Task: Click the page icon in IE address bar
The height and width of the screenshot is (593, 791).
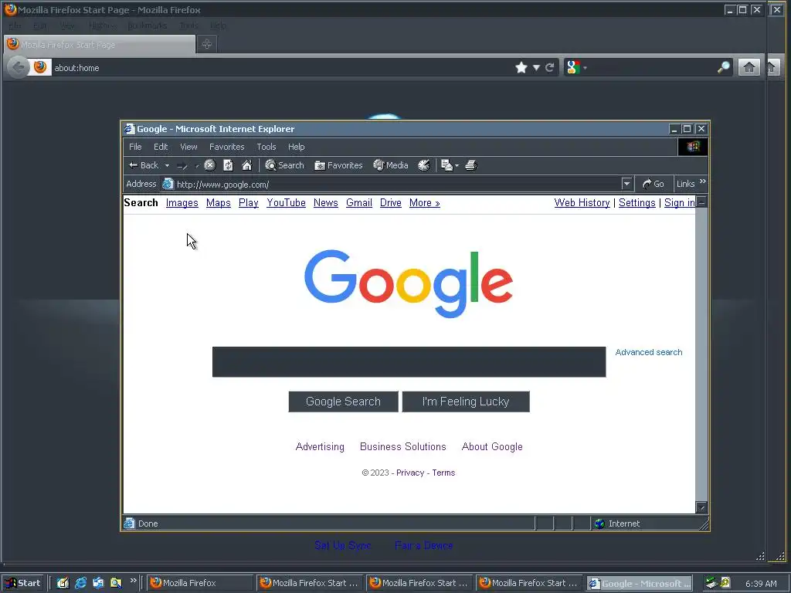Action: pos(168,184)
